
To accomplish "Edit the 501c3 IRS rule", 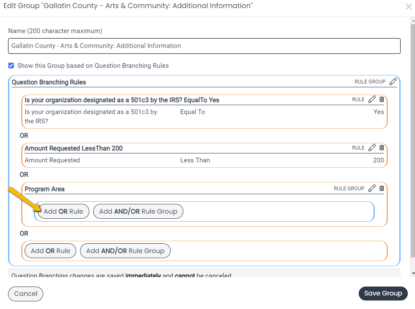I will [x=372, y=99].
